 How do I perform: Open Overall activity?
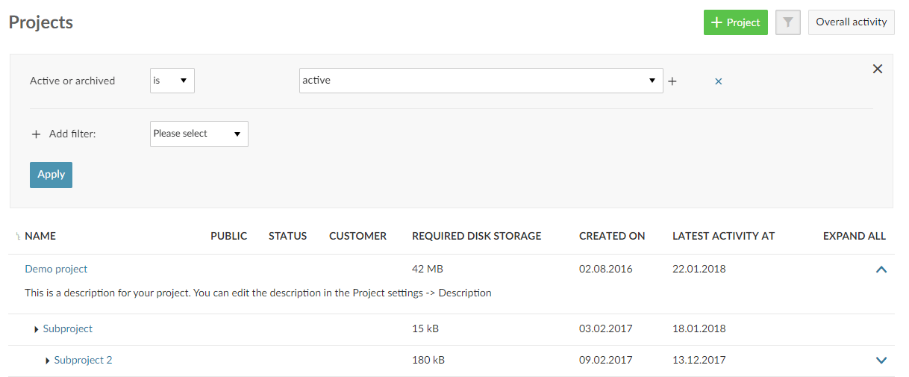coord(851,22)
